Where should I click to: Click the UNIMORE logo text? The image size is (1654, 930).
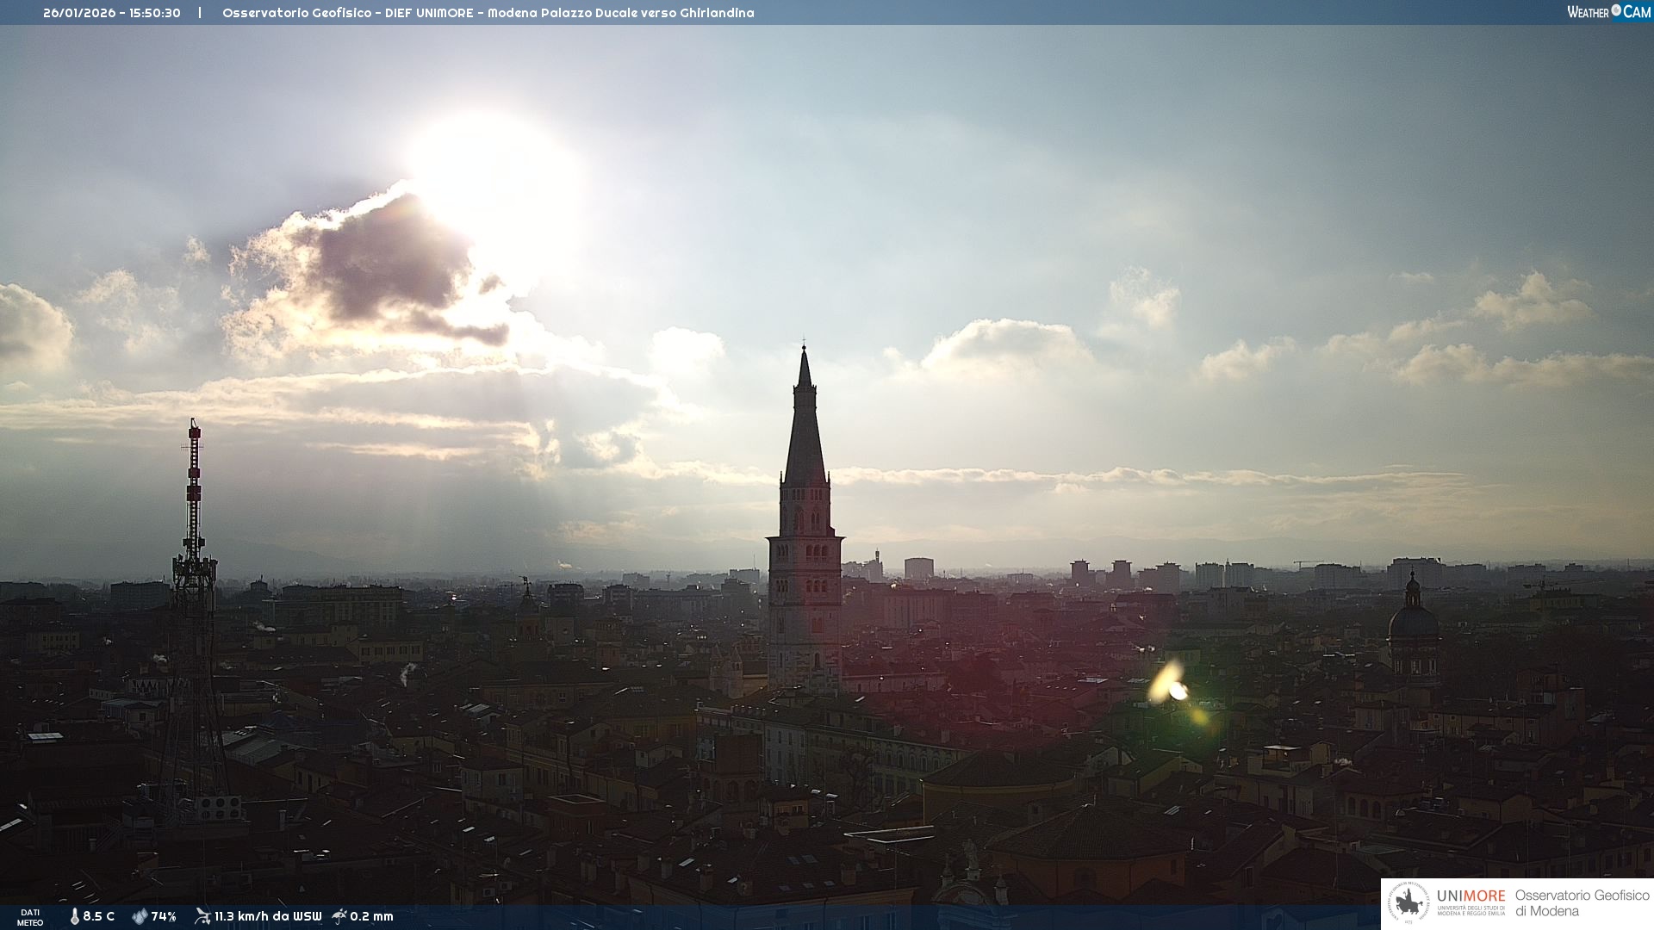1471,896
